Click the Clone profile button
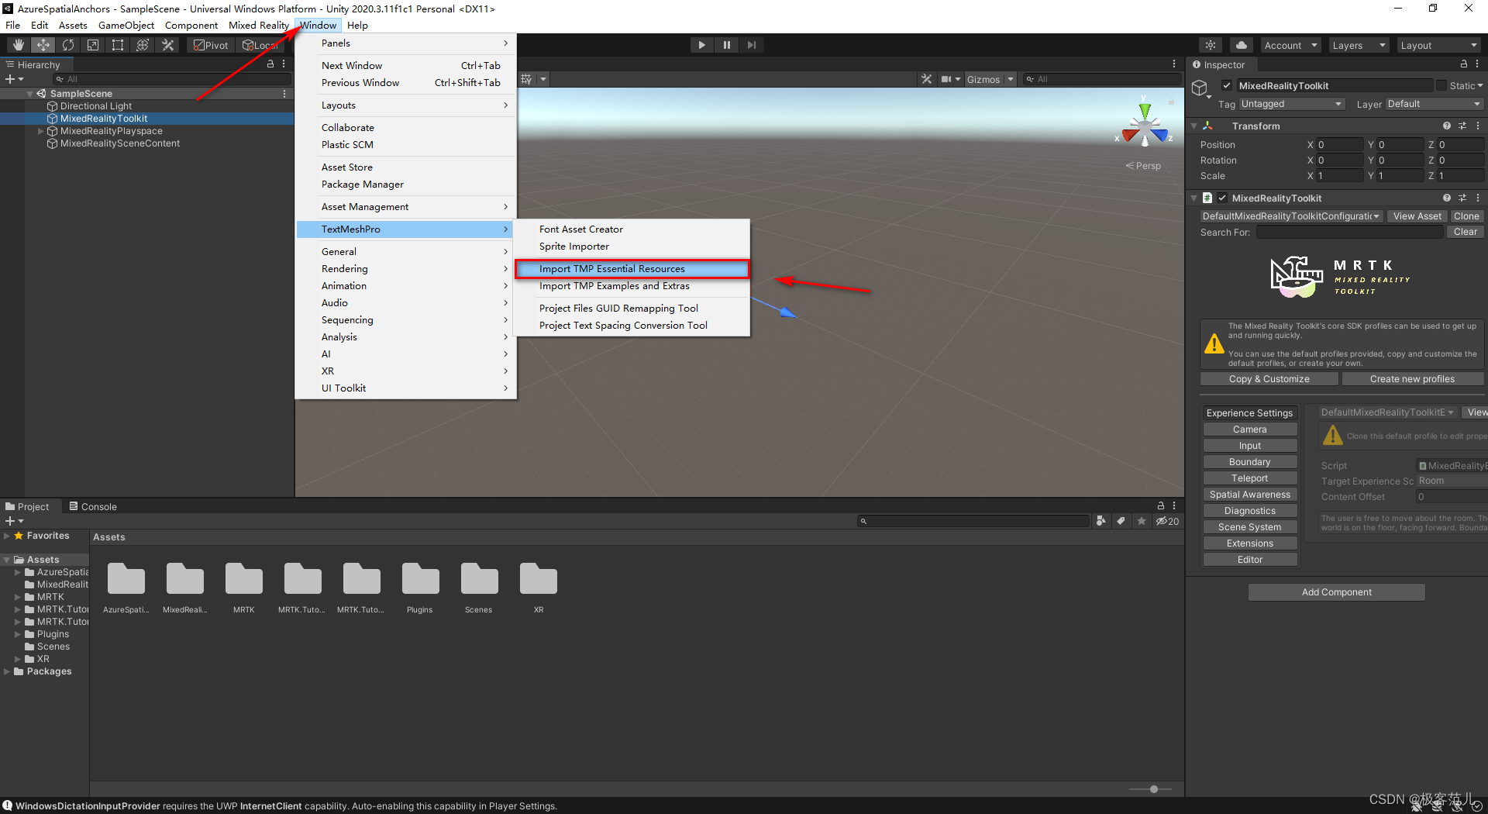This screenshot has width=1488, height=814. (x=1466, y=216)
